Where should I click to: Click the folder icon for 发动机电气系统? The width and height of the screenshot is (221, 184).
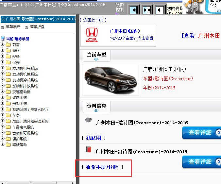click(x=8, y=68)
